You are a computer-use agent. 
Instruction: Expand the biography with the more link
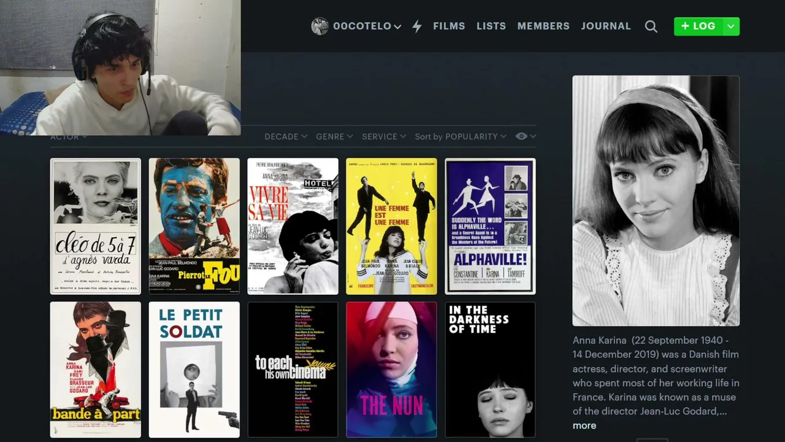coord(584,425)
